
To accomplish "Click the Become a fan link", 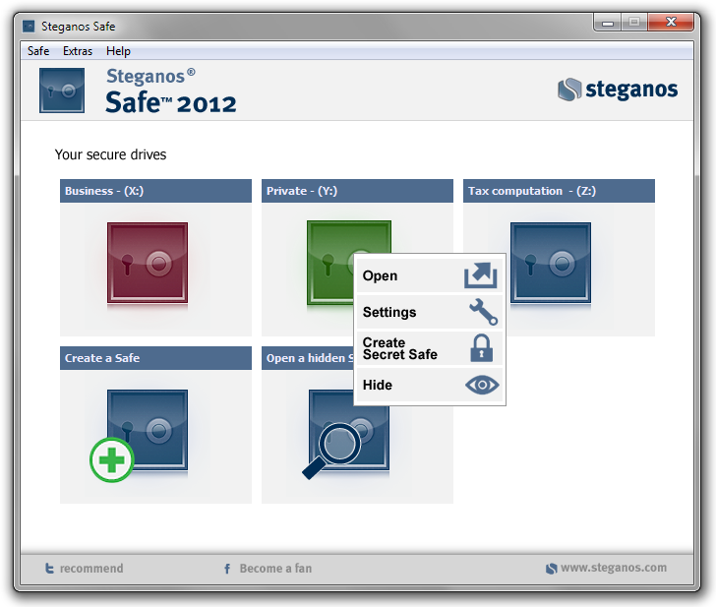I will [275, 569].
